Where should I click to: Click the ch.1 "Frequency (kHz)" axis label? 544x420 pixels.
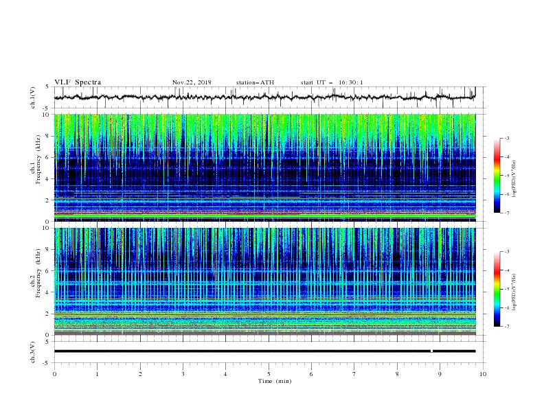(38, 159)
